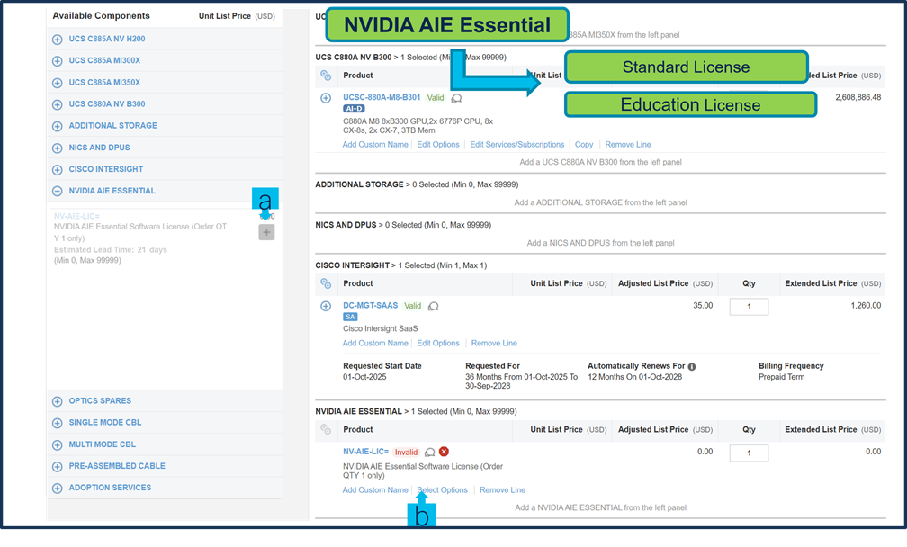This screenshot has width=907, height=547.
Task: Open Select Options for NV-AIE-LIC=
Action: (x=443, y=490)
